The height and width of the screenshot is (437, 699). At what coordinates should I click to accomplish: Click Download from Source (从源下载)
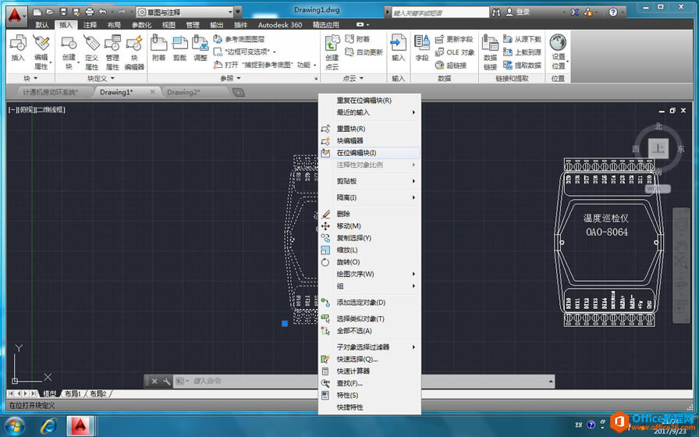click(522, 39)
